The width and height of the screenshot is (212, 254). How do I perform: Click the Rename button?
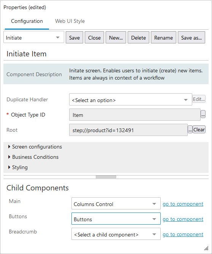coord(163,37)
